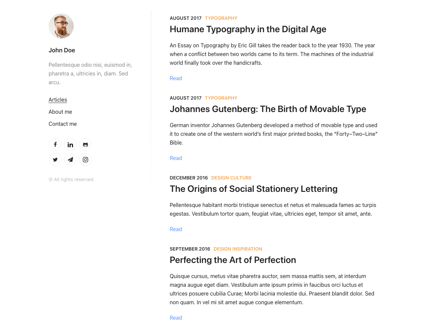Click the Telegram paper plane icon
Viewport: 429px width, 322px height.
70,160
